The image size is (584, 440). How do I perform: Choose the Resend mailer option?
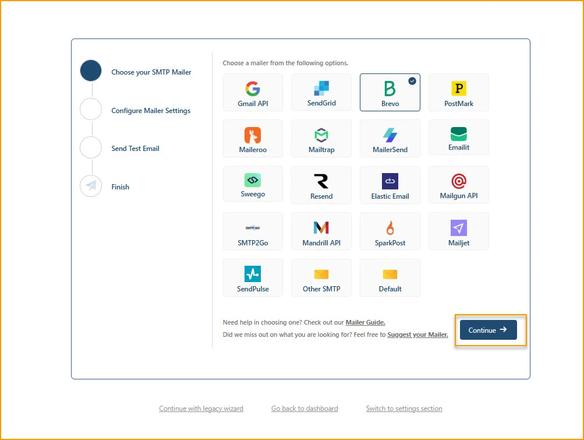tap(321, 185)
